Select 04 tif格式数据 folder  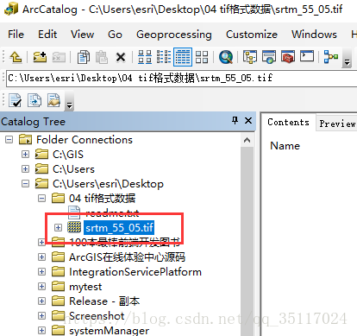pyautogui.click(x=102, y=199)
